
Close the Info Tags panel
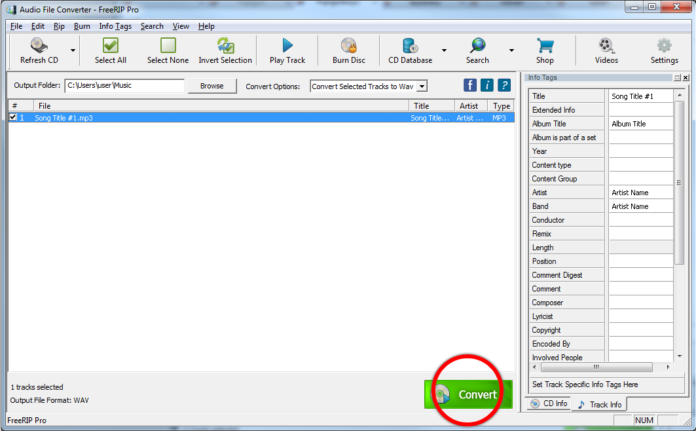point(686,78)
